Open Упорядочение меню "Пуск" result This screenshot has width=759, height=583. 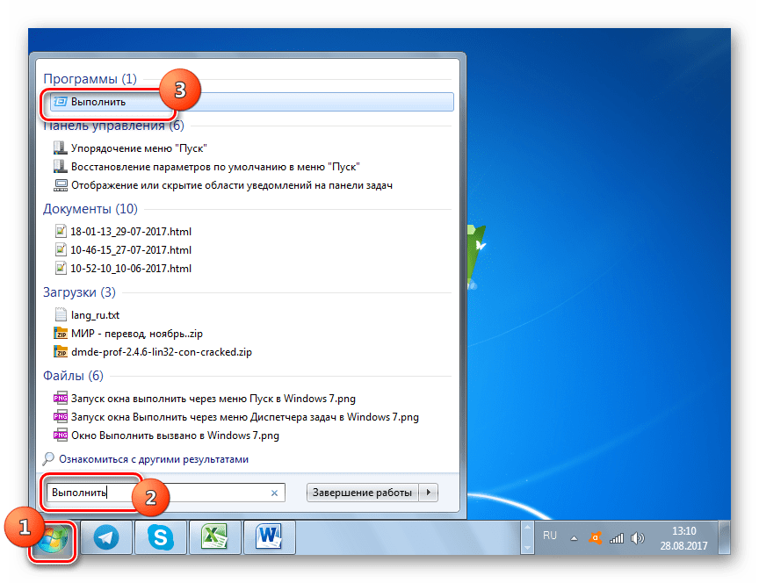[139, 148]
